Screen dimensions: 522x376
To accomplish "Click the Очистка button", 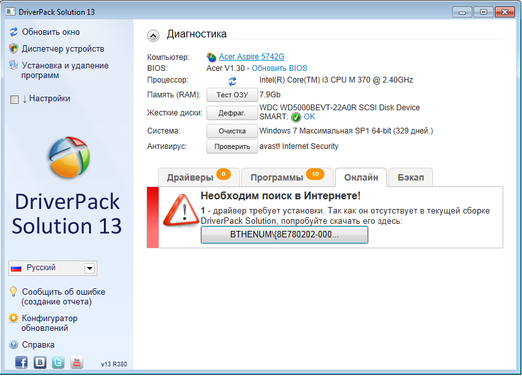I will pyautogui.click(x=232, y=131).
